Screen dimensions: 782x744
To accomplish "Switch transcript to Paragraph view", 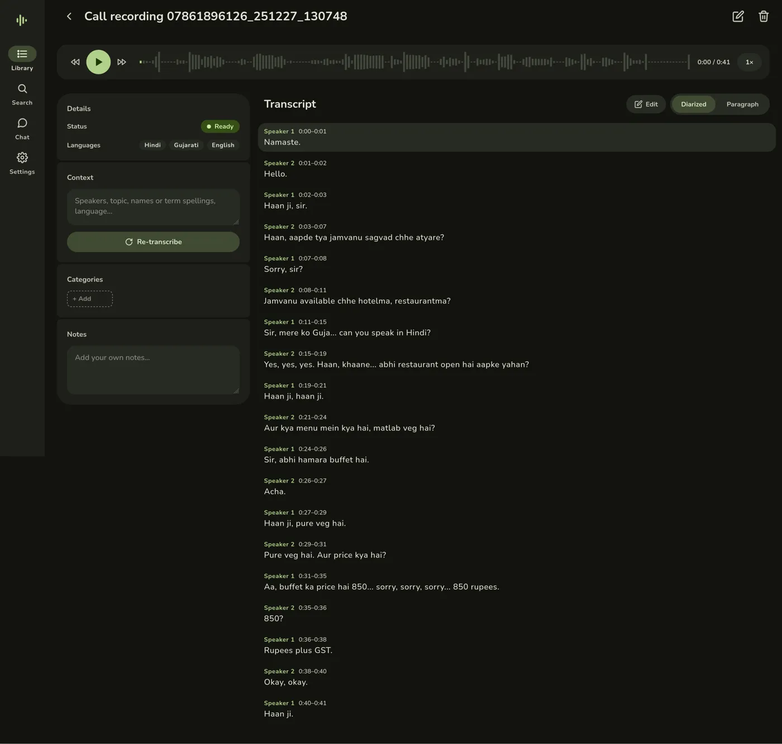I will point(742,104).
